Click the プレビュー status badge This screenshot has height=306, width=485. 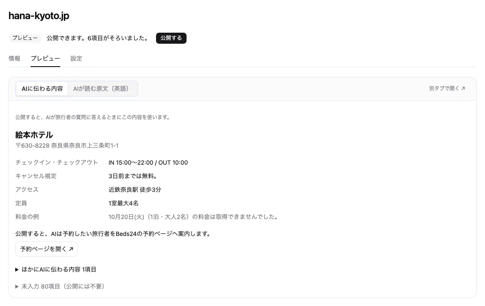pos(25,38)
